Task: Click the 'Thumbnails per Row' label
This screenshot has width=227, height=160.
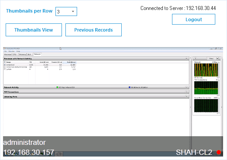Action: 29,11
